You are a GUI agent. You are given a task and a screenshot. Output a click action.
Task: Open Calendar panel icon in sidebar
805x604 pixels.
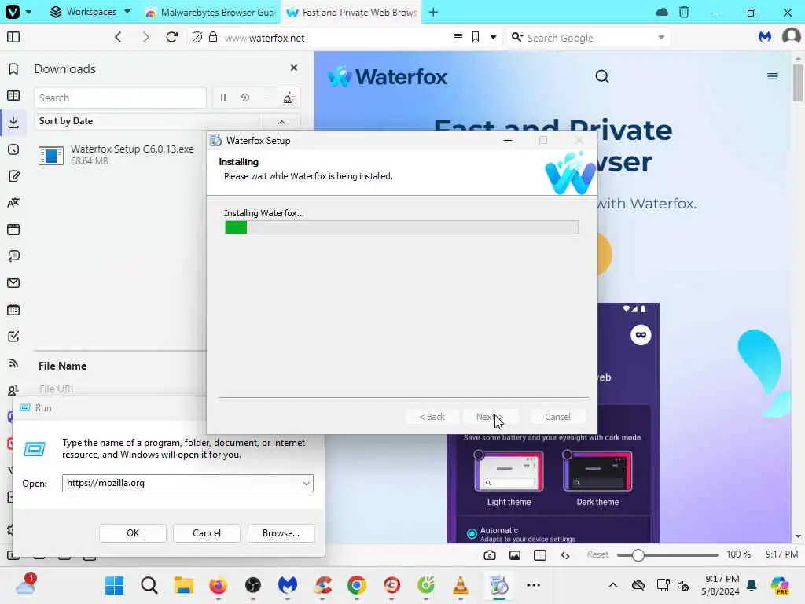pos(13,310)
